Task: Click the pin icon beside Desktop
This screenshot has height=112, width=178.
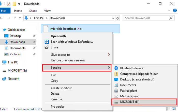Action: tap(34, 36)
